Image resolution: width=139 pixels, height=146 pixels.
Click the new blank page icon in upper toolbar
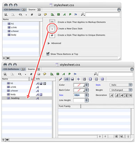pos(13,15)
